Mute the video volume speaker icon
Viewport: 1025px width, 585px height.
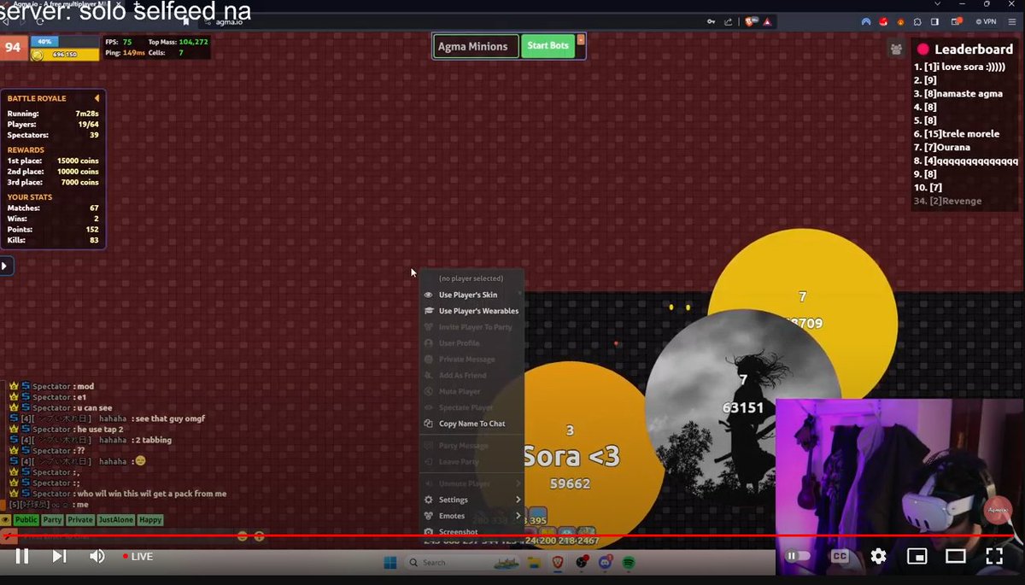(97, 556)
